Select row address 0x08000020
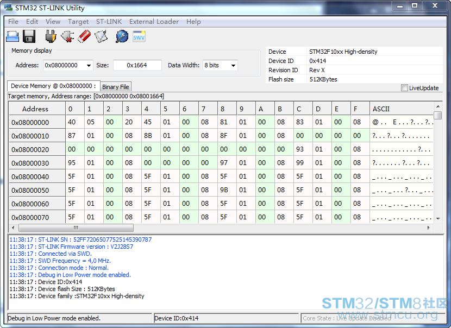This screenshot has height=328, width=451. click(37, 149)
